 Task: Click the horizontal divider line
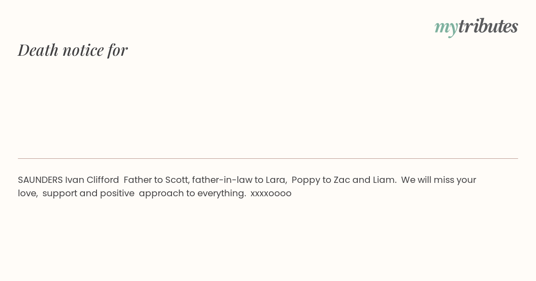coord(268,158)
